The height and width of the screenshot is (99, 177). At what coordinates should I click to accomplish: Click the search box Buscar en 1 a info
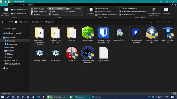[165, 22]
